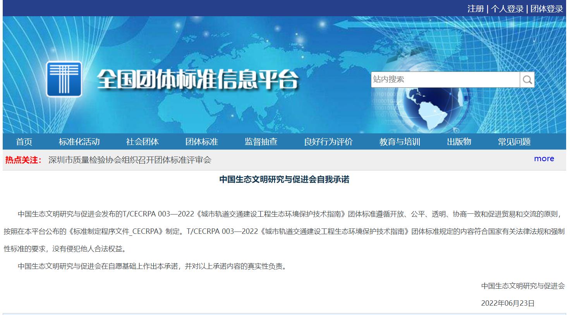Open the 团体登录 login link
The width and height of the screenshot is (570, 315).
pos(546,9)
